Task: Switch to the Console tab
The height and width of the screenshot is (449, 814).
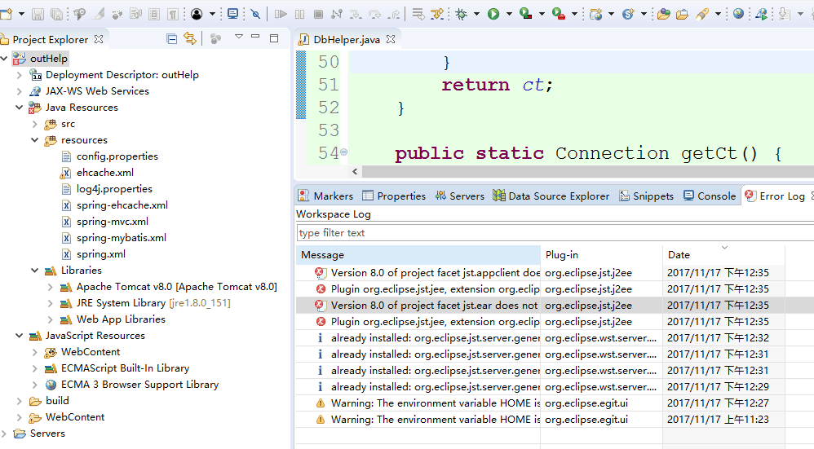Action: pyautogui.click(x=710, y=196)
